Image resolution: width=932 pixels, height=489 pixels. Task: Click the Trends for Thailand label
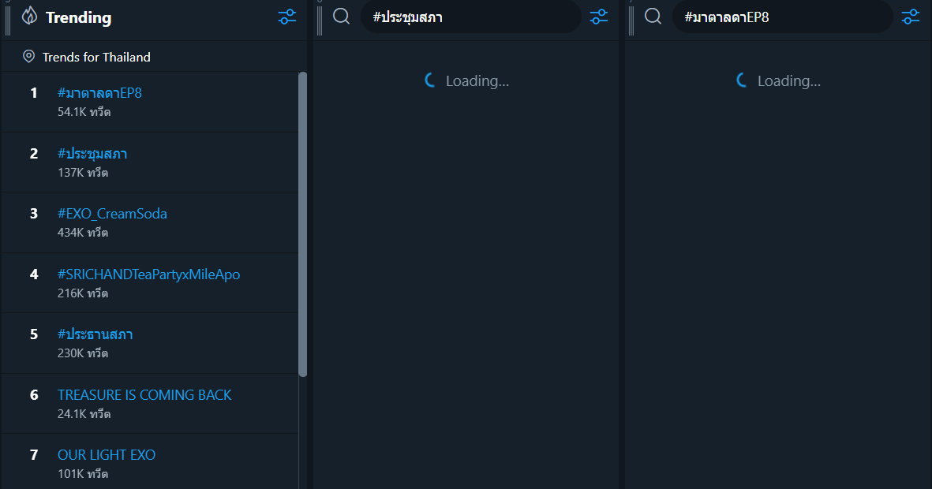point(96,57)
